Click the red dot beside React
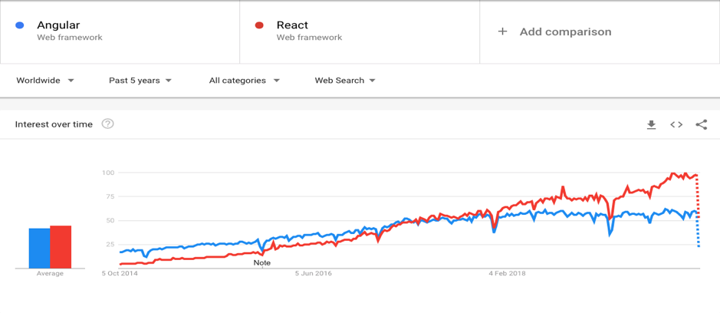 point(259,26)
